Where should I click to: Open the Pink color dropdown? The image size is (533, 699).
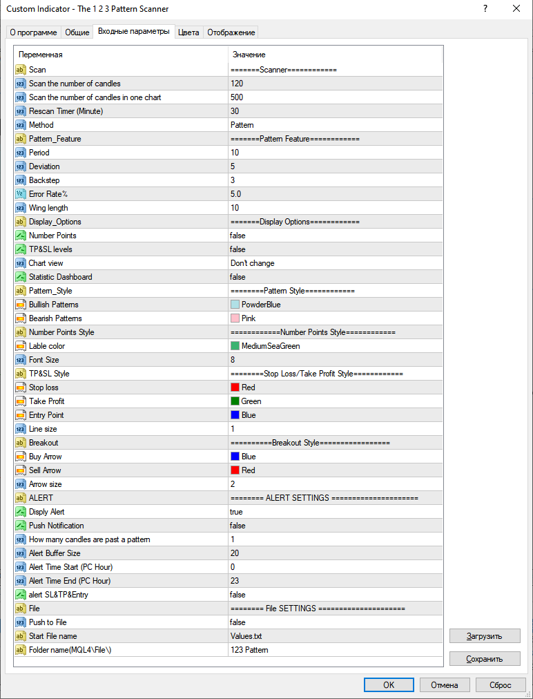(335, 318)
